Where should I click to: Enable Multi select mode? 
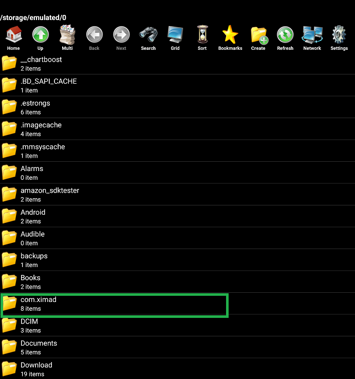(x=67, y=38)
